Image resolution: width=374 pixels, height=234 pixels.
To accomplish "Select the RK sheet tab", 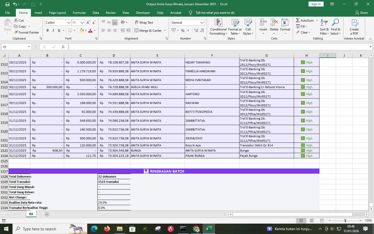I will pos(31,214).
